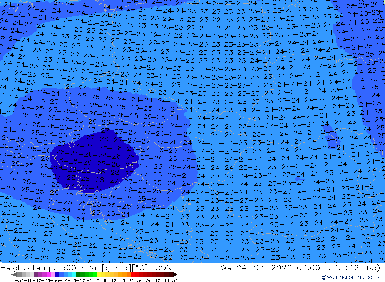Click the 'ICON' model name in the title

click(x=162, y=267)
